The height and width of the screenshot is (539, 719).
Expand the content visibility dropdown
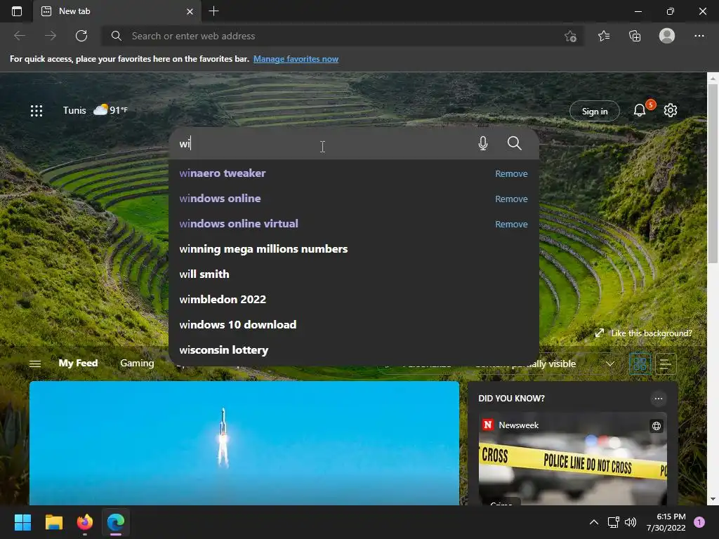click(610, 364)
